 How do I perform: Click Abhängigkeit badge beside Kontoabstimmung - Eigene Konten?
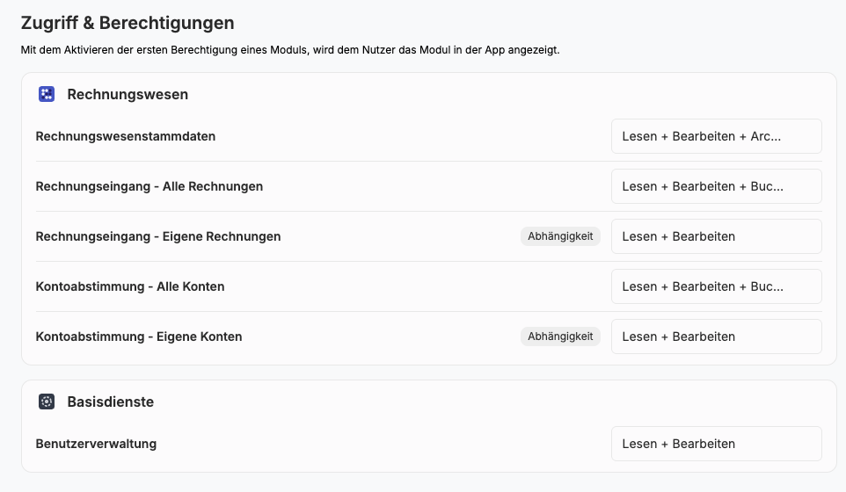(x=560, y=336)
